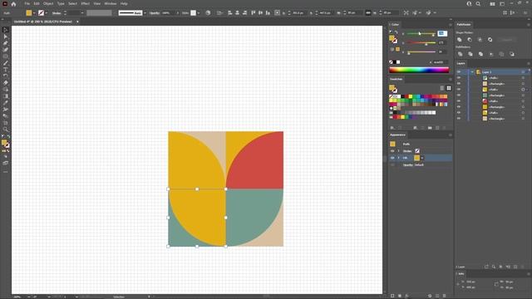
Task: Click the search magnifier icon in top bar
Action: click(x=478, y=3)
